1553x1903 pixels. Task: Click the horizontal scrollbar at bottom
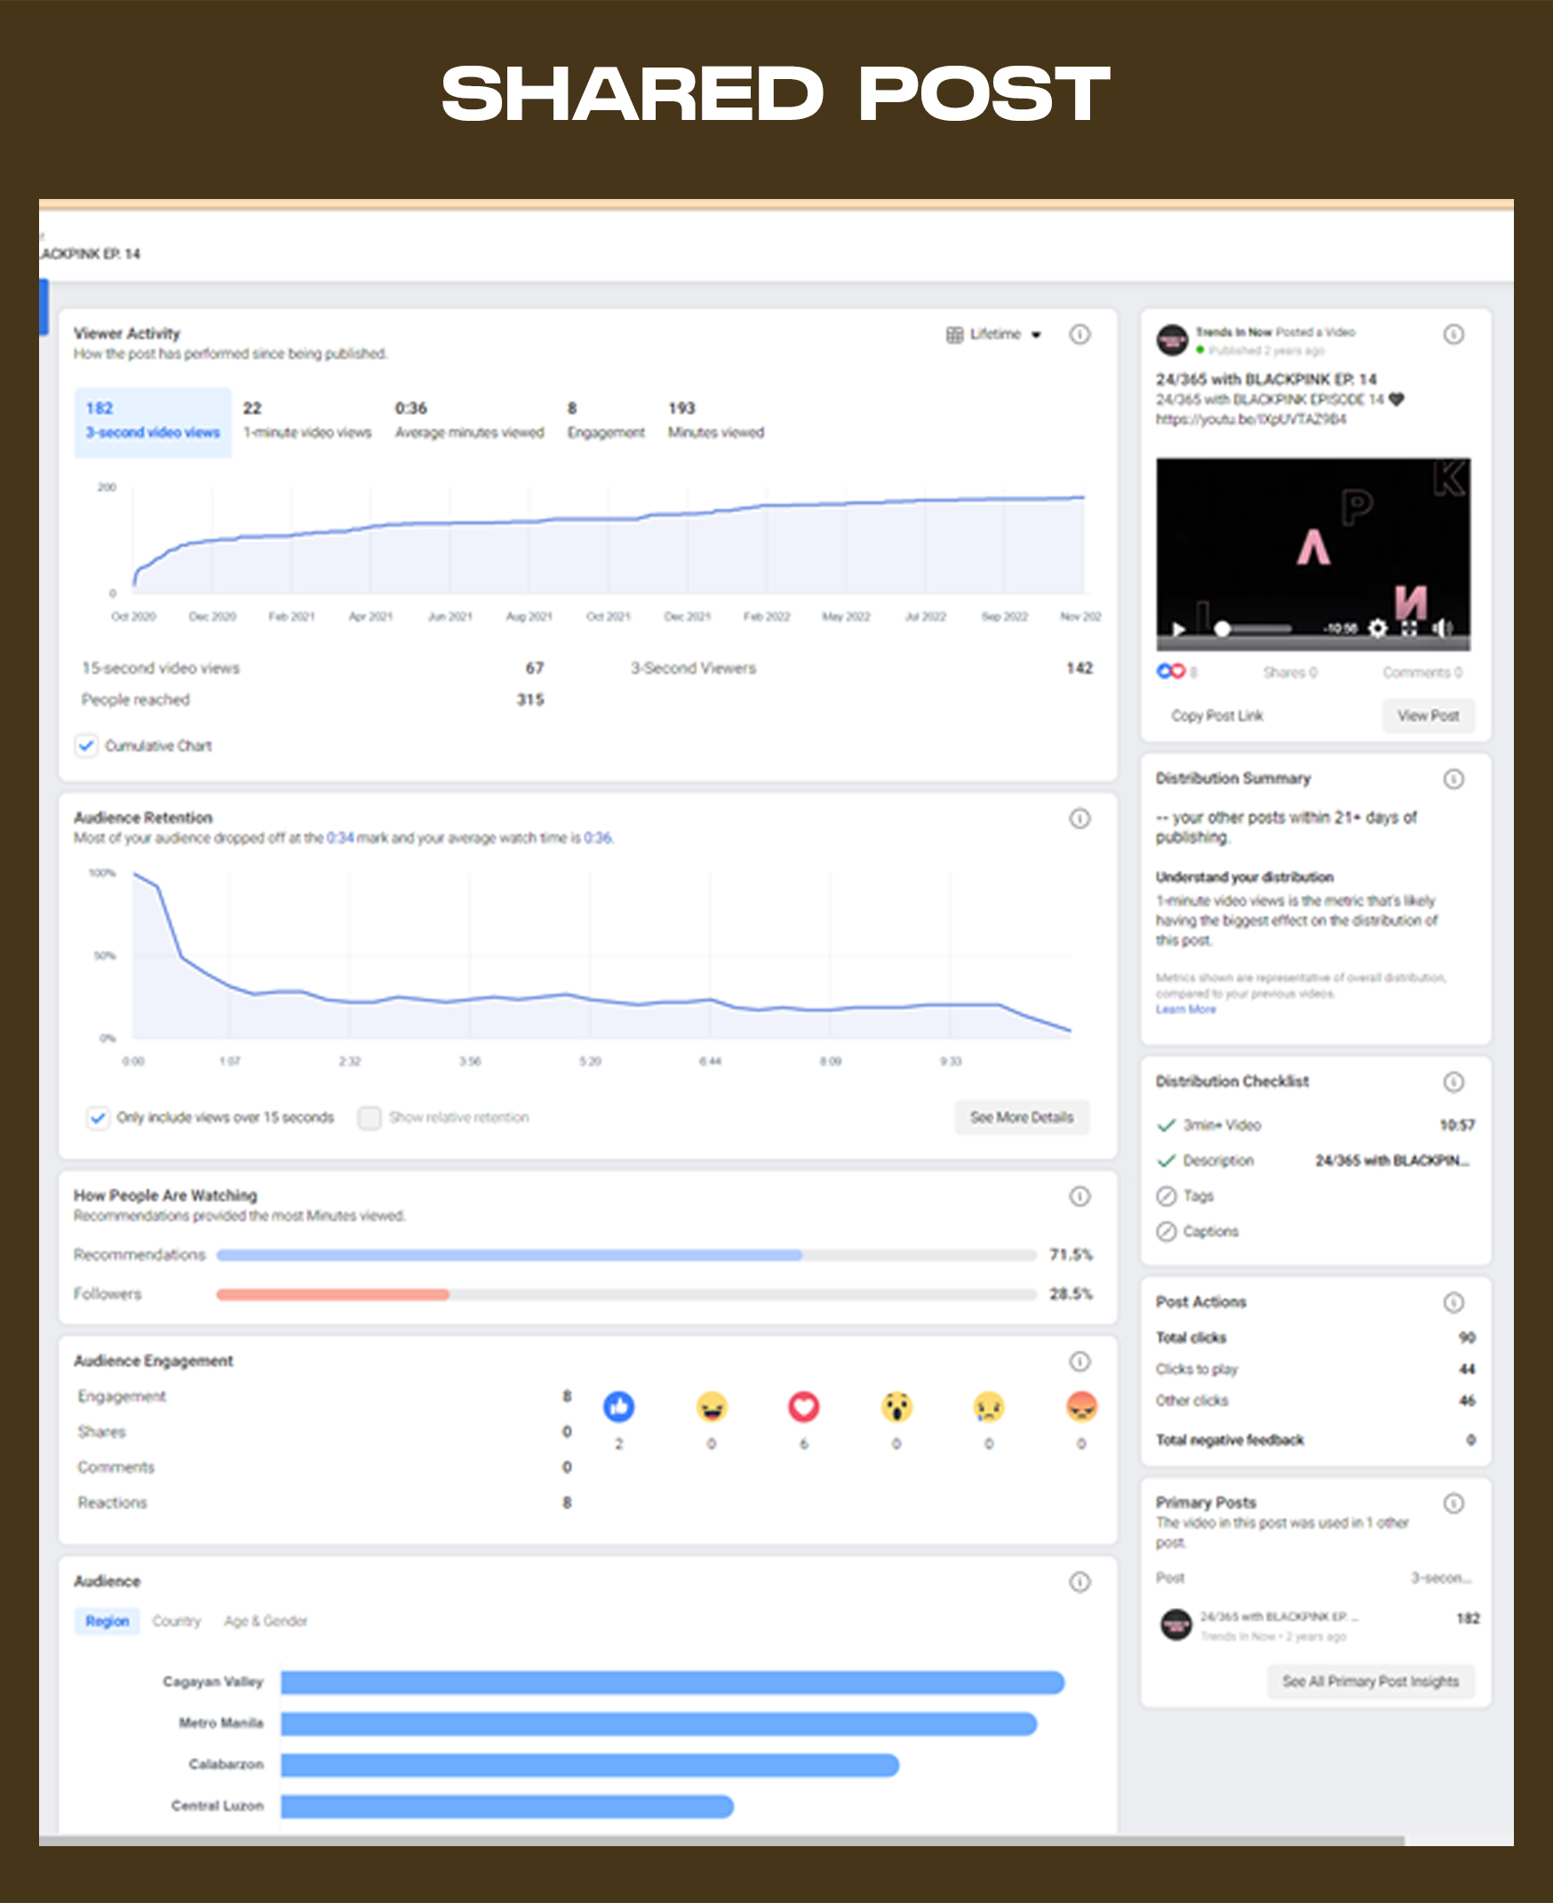pos(721,1841)
